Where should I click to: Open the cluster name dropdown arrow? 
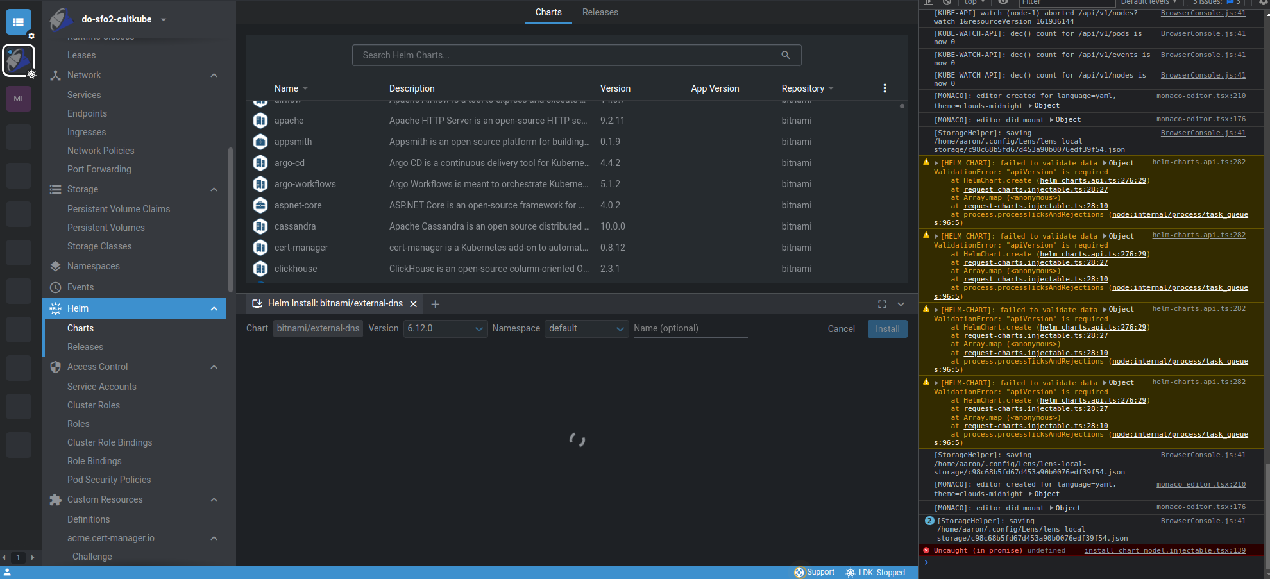click(x=164, y=19)
